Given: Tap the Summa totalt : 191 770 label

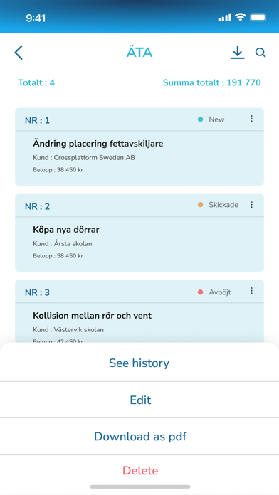Looking at the screenshot, I should pos(211,82).
